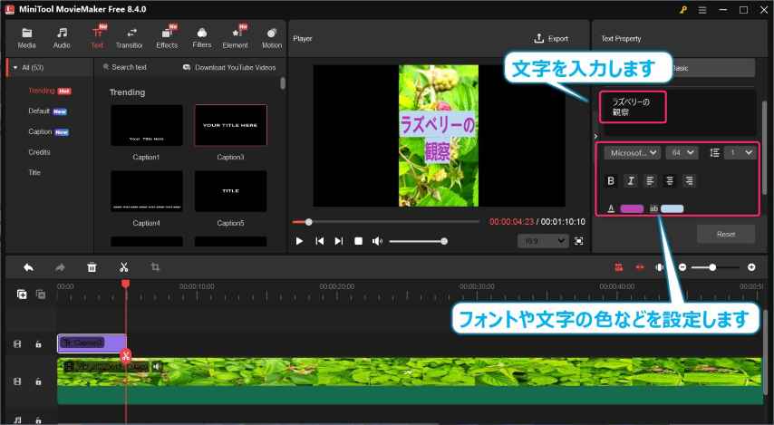Select the Credits text category
This screenshot has width=774, height=425.
[x=40, y=152]
